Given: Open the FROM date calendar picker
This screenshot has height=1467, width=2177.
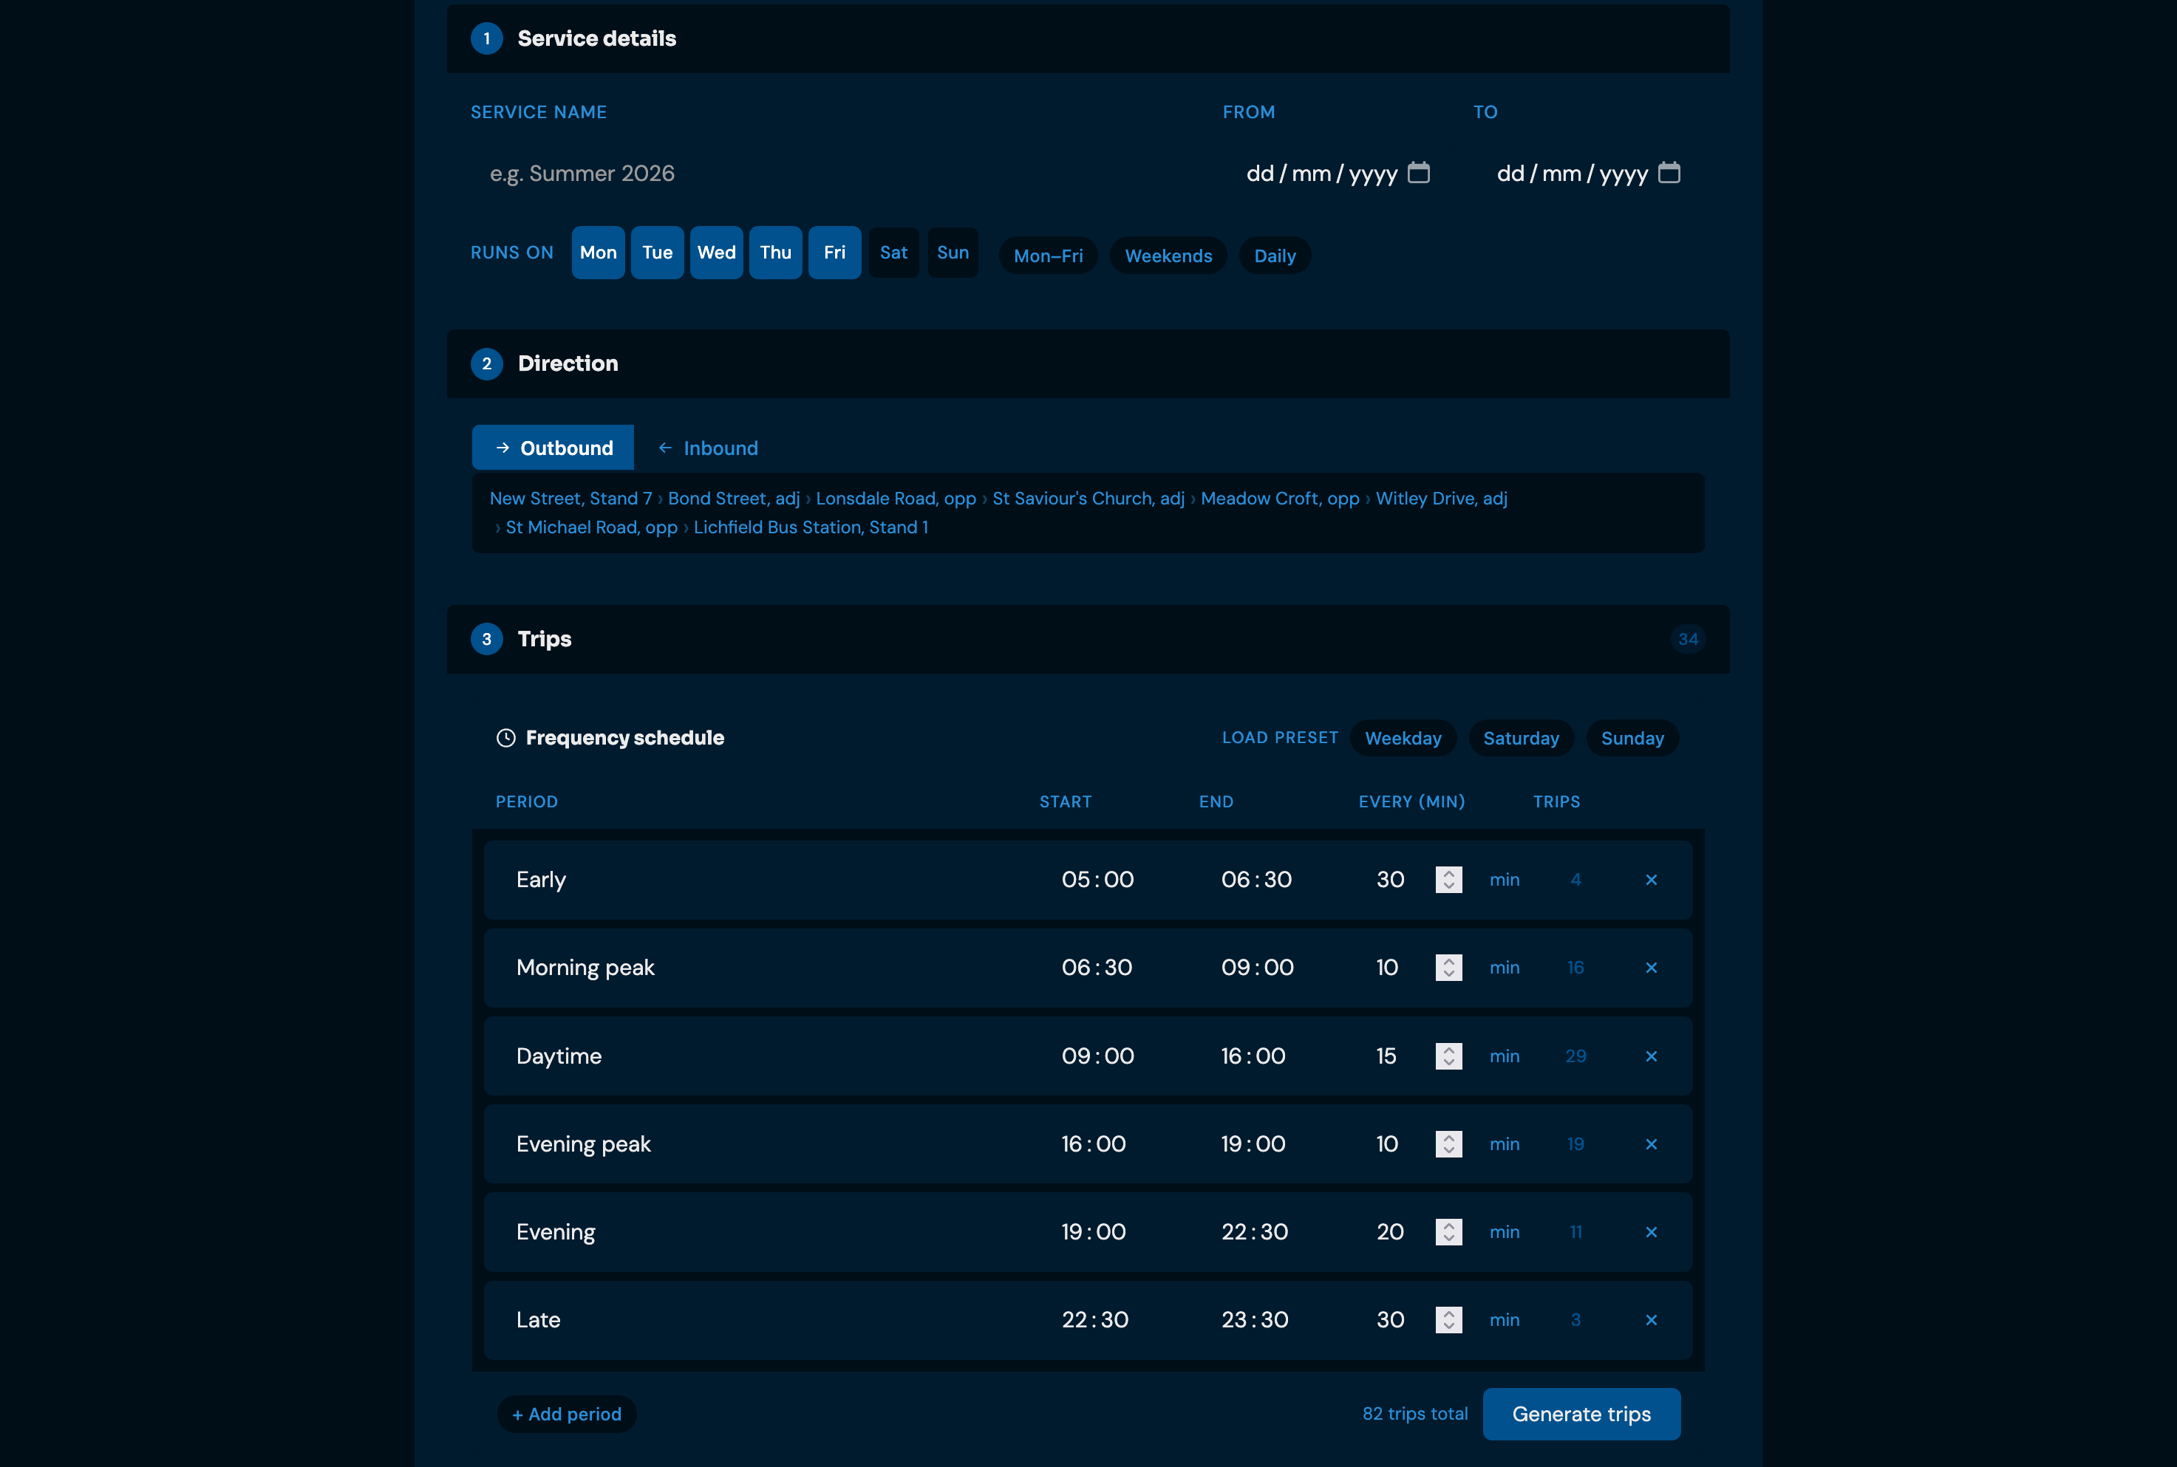Looking at the screenshot, I should tap(1418, 173).
